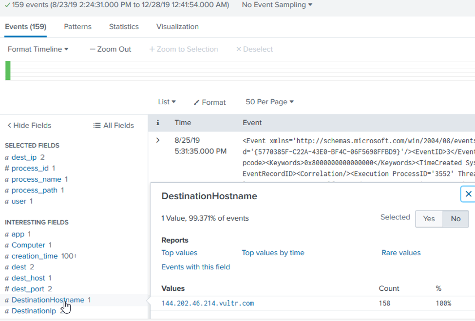475x321 pixels.
Task: Click Zoom Out on timeline
Action: 110,49
